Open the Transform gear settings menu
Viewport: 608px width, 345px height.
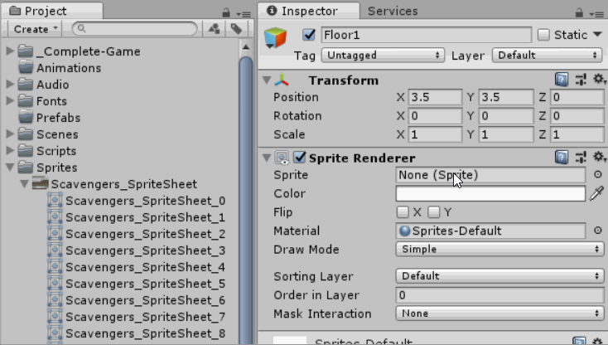[599, 79]
